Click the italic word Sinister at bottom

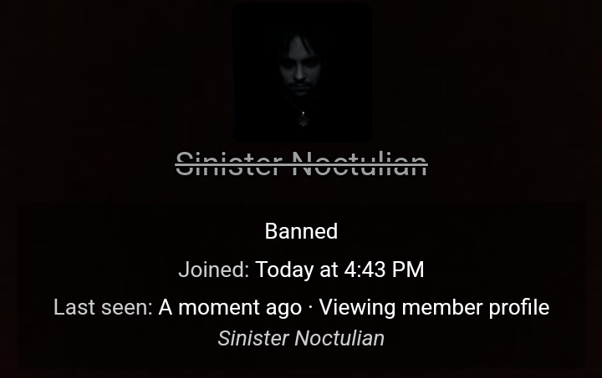click(253, 338)
